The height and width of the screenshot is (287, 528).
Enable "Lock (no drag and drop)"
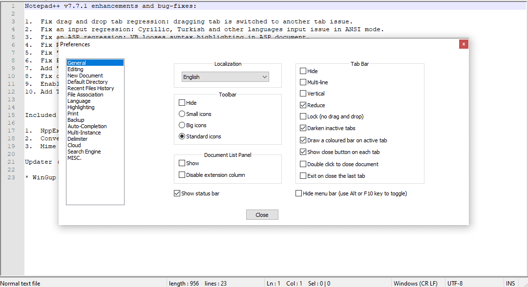[x=303, y=116]
